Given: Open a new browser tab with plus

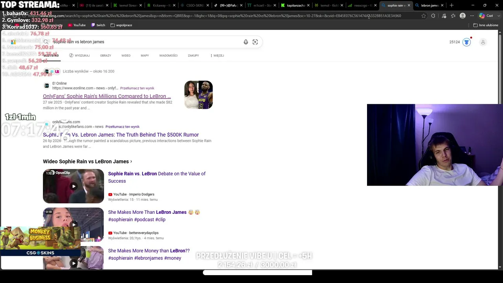Looking at the screenshot, I should point(452,6).
